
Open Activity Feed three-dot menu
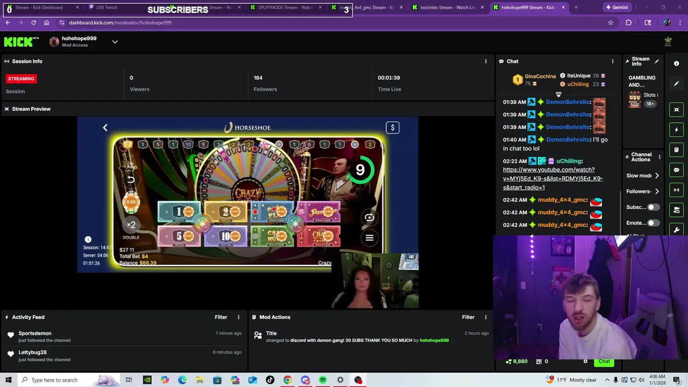[x=239, y=317]
